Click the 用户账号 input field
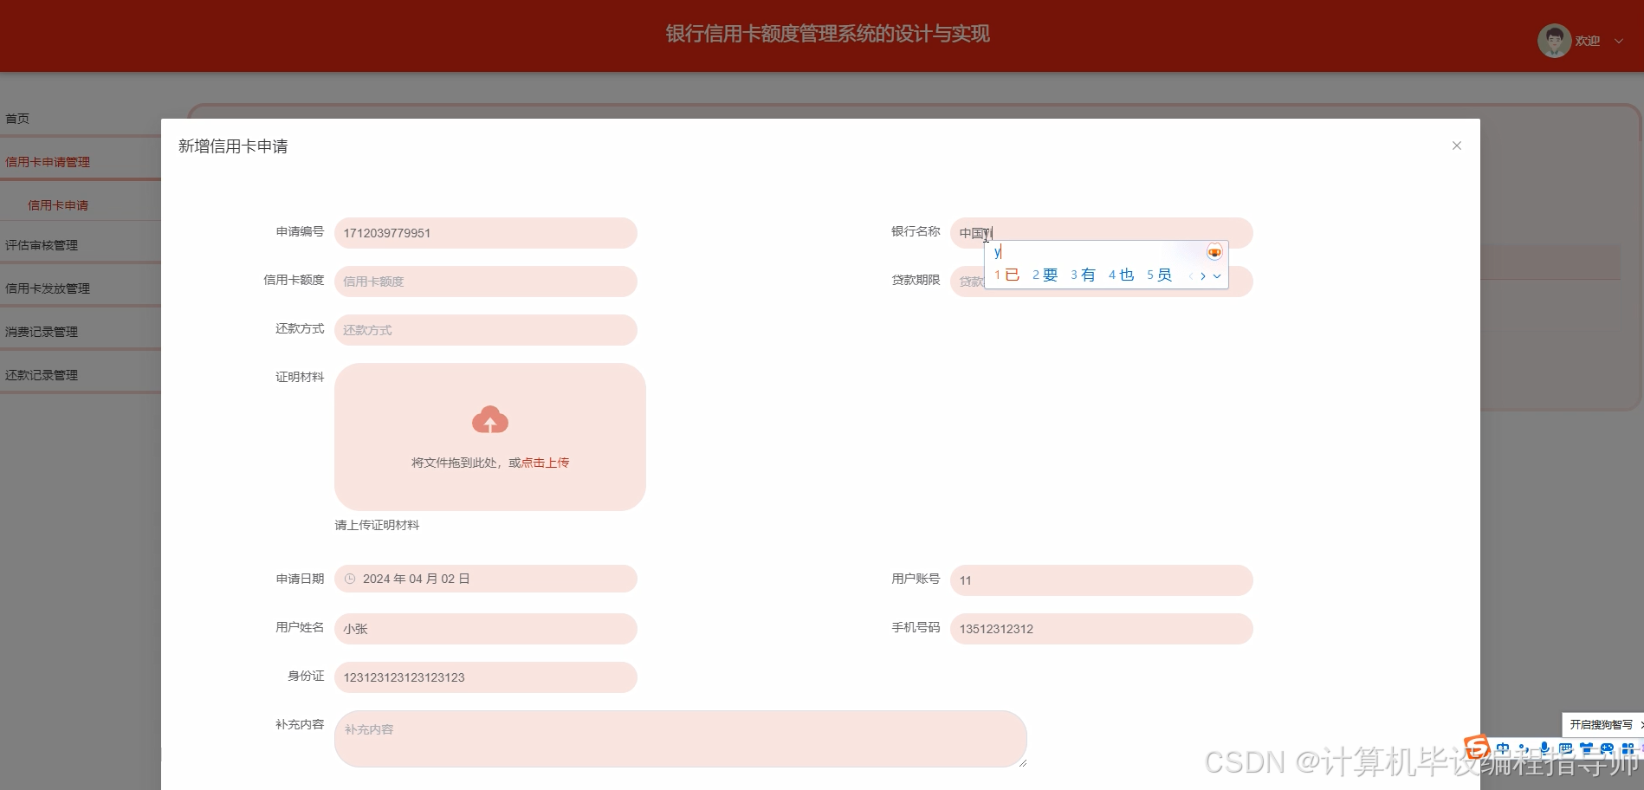 coord(1102,580)
